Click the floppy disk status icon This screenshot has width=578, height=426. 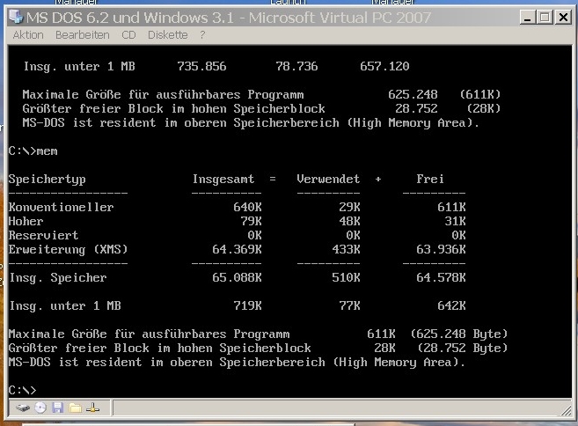pyautogui.click(x=58, y=408)
